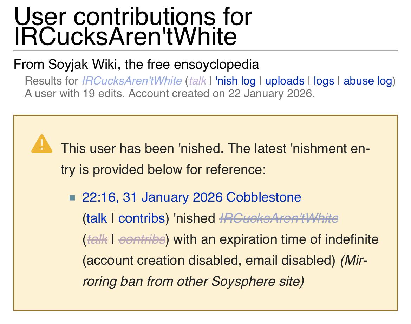The height and width of the screenshot is (324, 411).
Task: Click struck-through username link after 'Results for'
Action: (x=132, y=81)
